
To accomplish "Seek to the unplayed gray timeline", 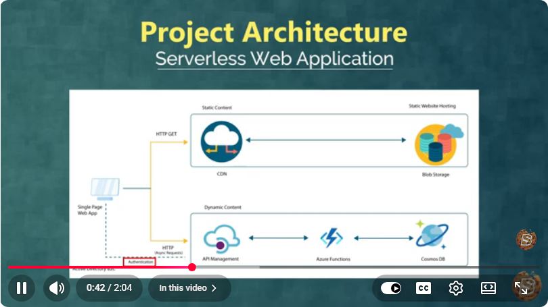I will pos(398,267).
